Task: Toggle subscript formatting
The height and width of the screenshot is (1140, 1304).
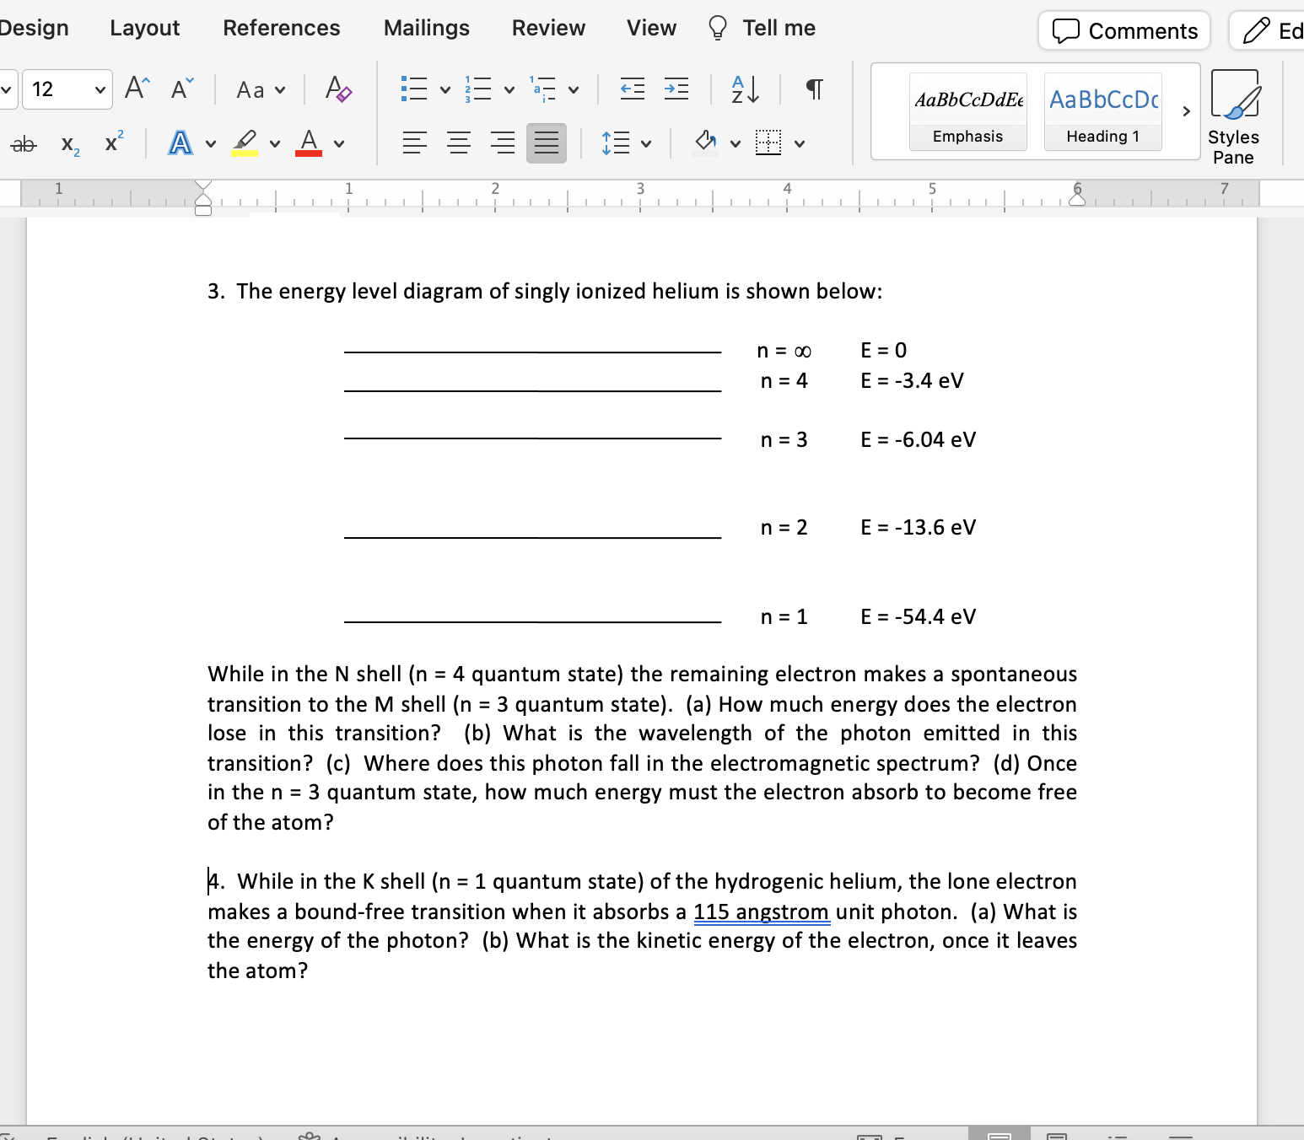Action: coord(71,144)
